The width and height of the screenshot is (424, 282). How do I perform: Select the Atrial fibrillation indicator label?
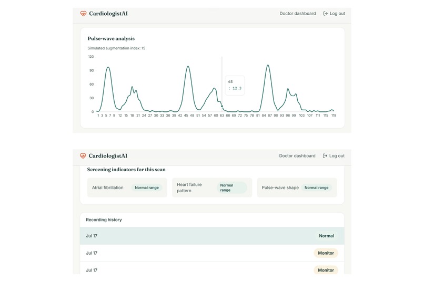click(107, 187)
